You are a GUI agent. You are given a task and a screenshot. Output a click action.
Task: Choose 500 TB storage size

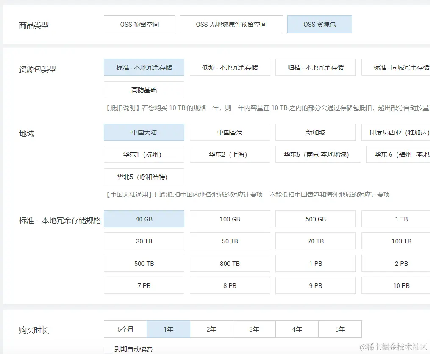144,263
